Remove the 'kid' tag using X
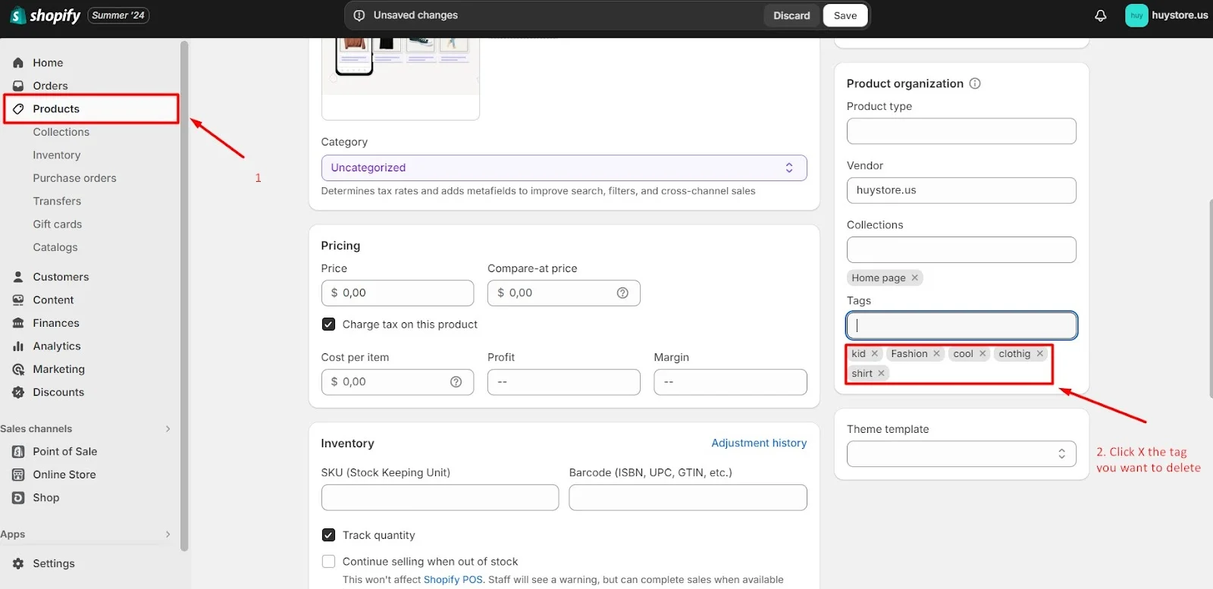 click(x=875, y=354)
